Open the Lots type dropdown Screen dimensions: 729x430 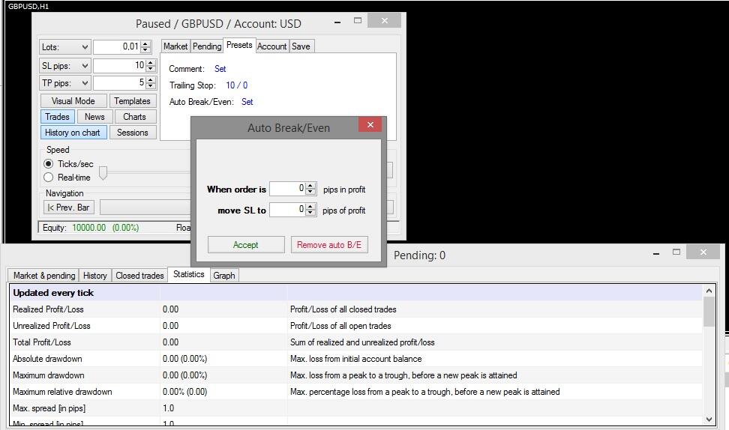(64, 47)
